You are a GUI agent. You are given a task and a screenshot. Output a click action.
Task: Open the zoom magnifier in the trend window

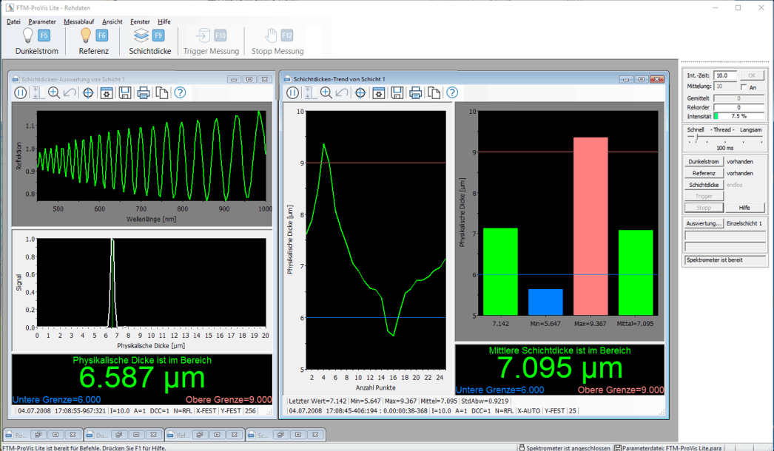pos(326,92)
